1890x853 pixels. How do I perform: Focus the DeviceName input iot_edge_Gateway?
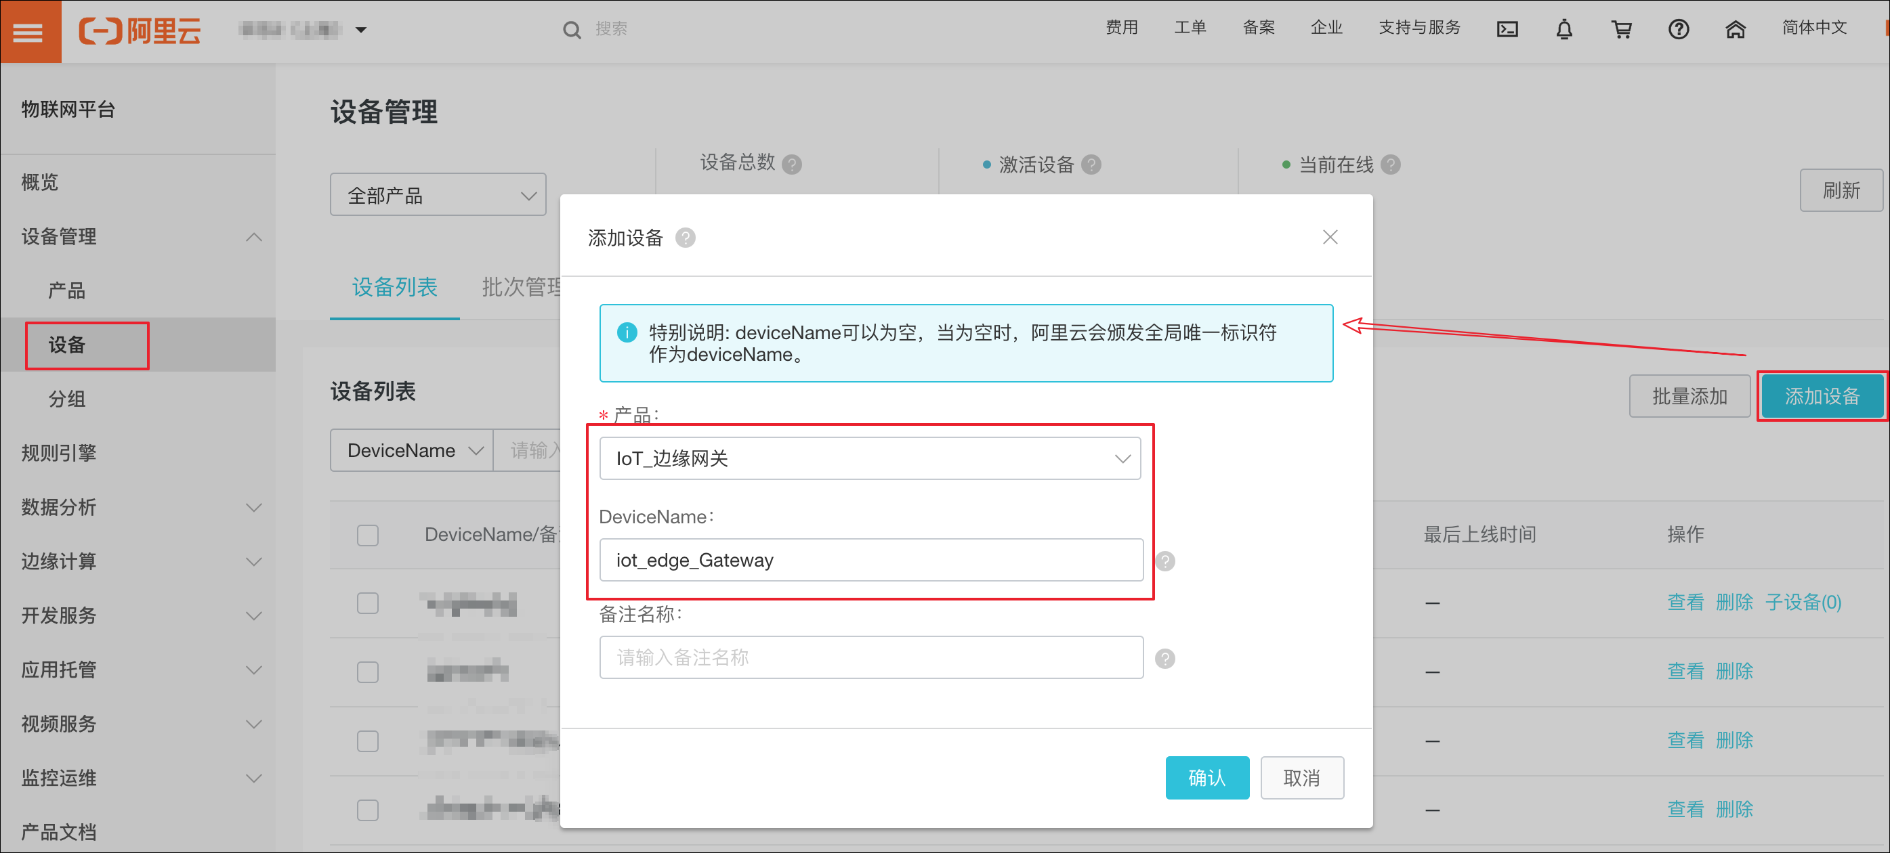(871, 561)
